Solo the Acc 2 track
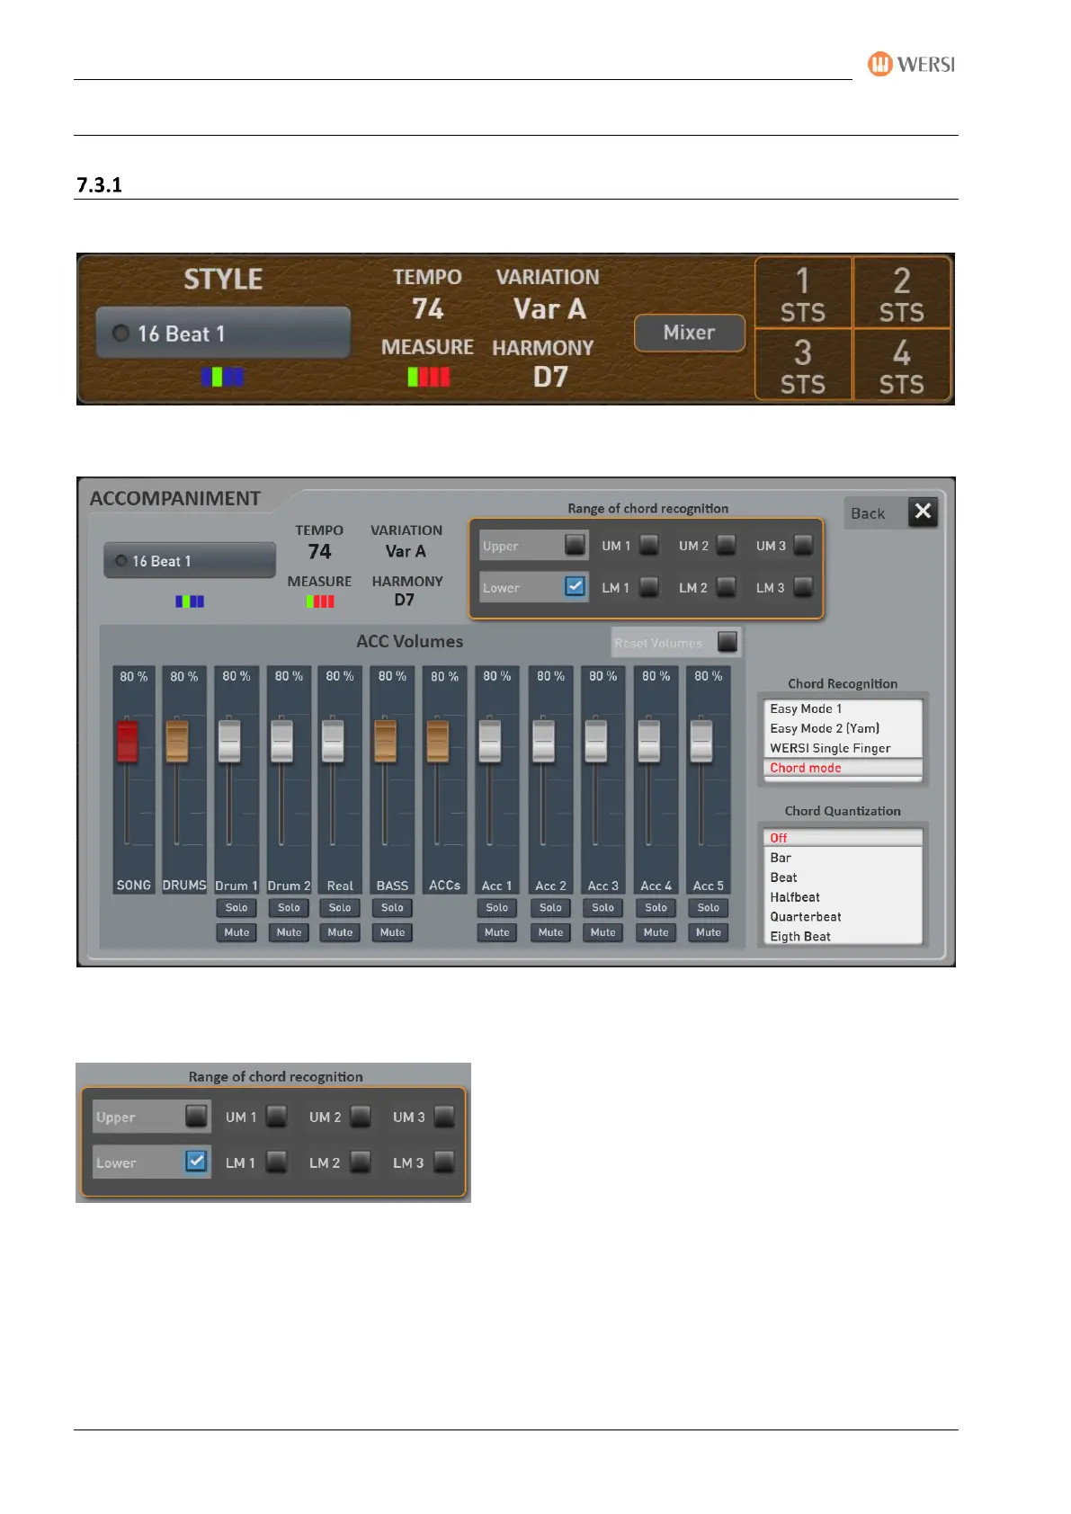This screenshot has height=1514, width=1071. [550, 908]
